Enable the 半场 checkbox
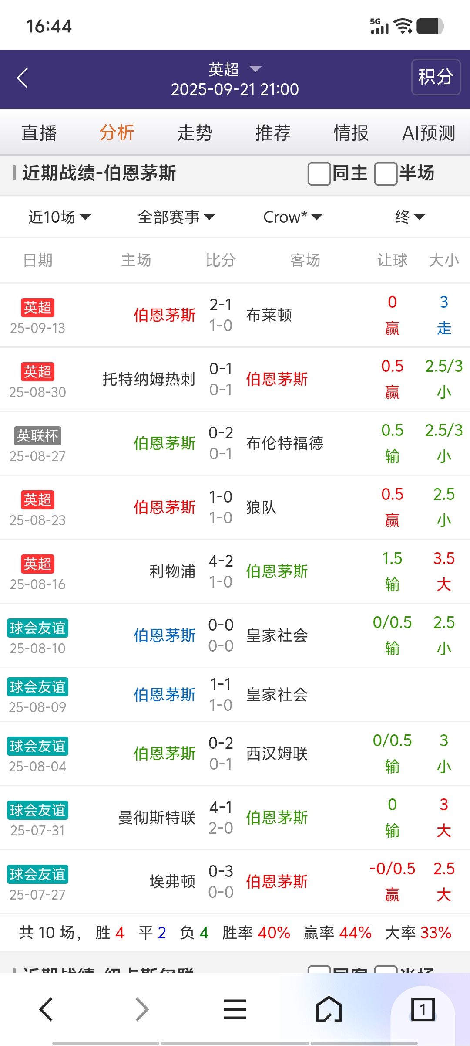The width and height of the screenshot is (470, 1046). tap(386, 173)
